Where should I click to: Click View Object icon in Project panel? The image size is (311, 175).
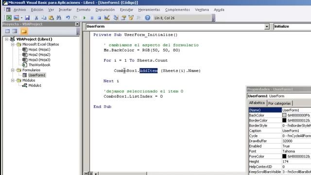15,31
